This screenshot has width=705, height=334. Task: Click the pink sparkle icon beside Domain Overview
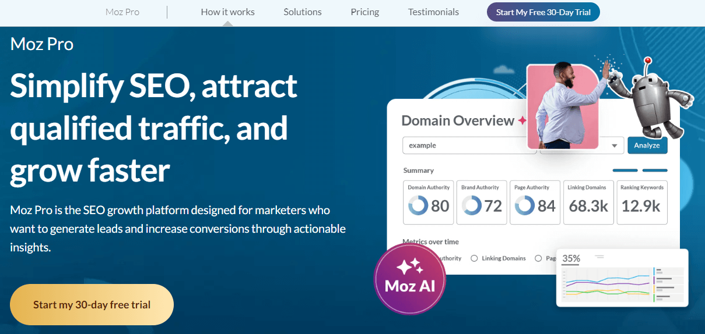522,120
